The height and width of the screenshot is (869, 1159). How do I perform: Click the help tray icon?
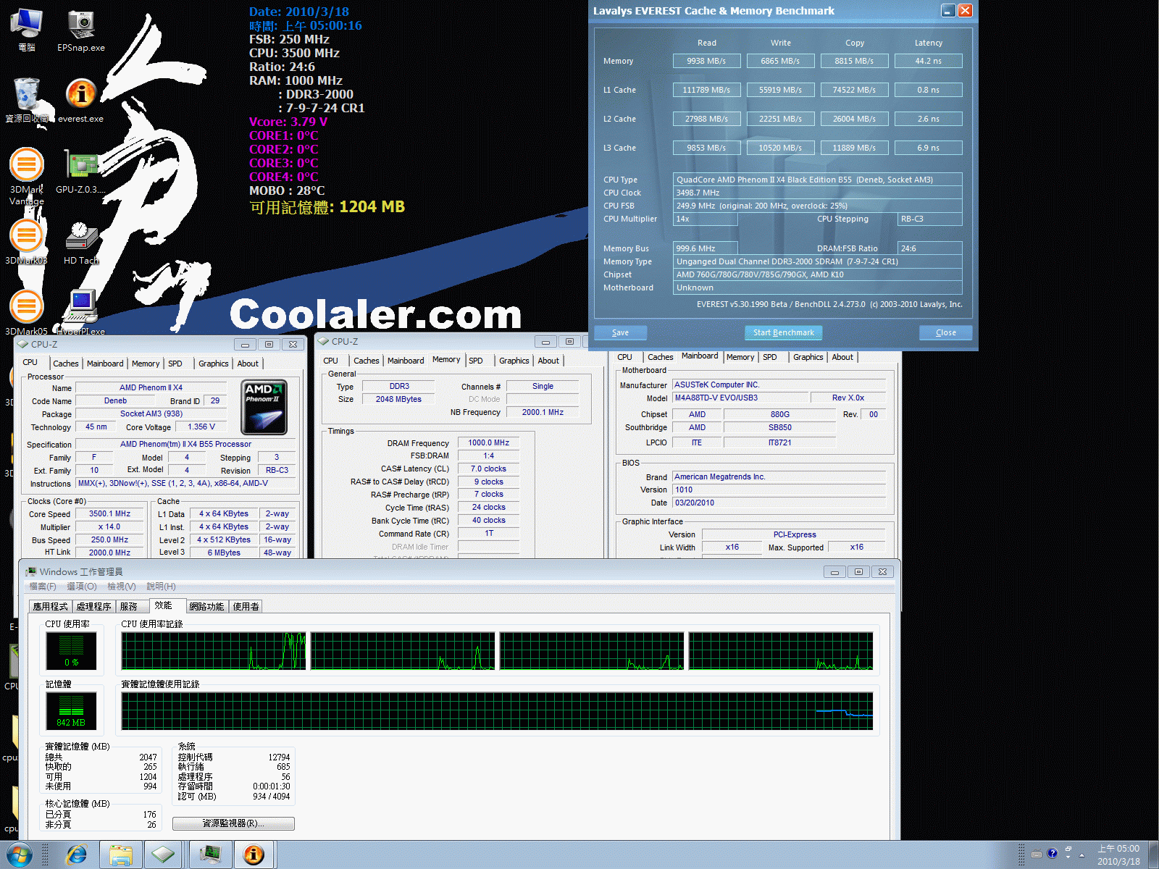1053,853
